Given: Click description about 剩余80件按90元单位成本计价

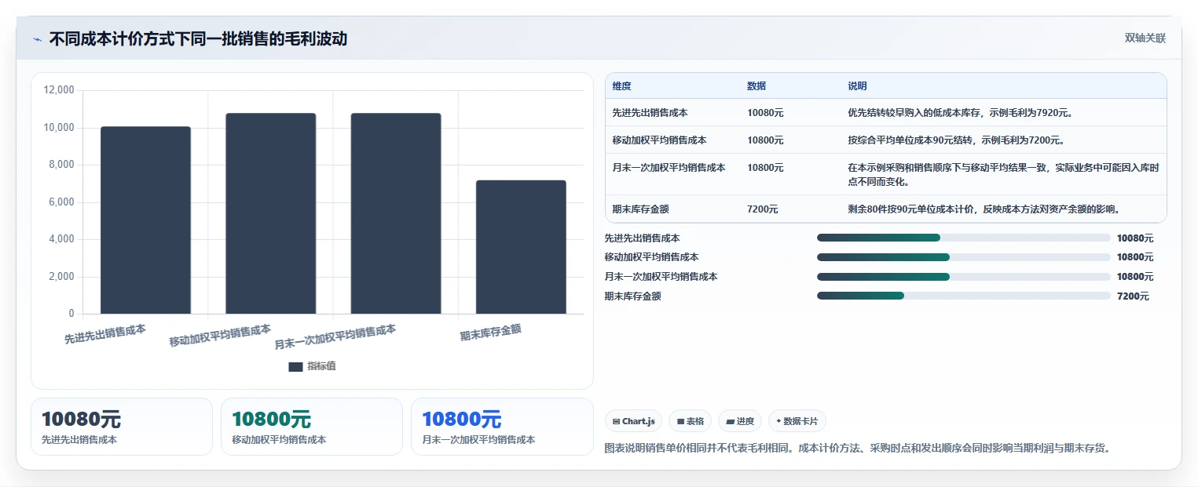Looking at the screenshot, I should pos(984,209).
